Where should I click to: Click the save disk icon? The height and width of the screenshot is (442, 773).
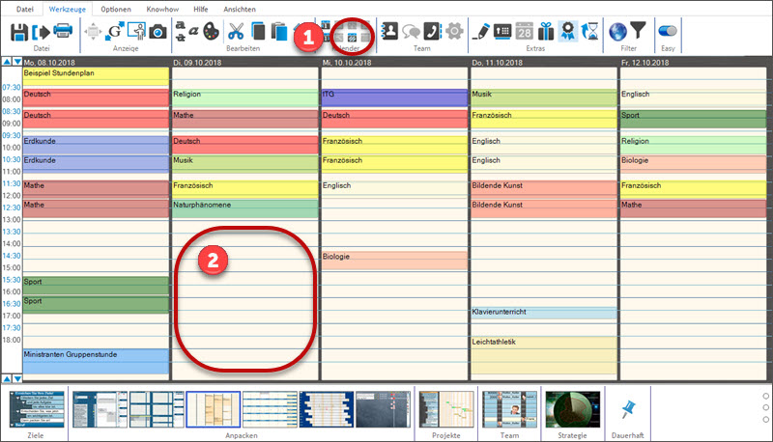tap(19, 32)
